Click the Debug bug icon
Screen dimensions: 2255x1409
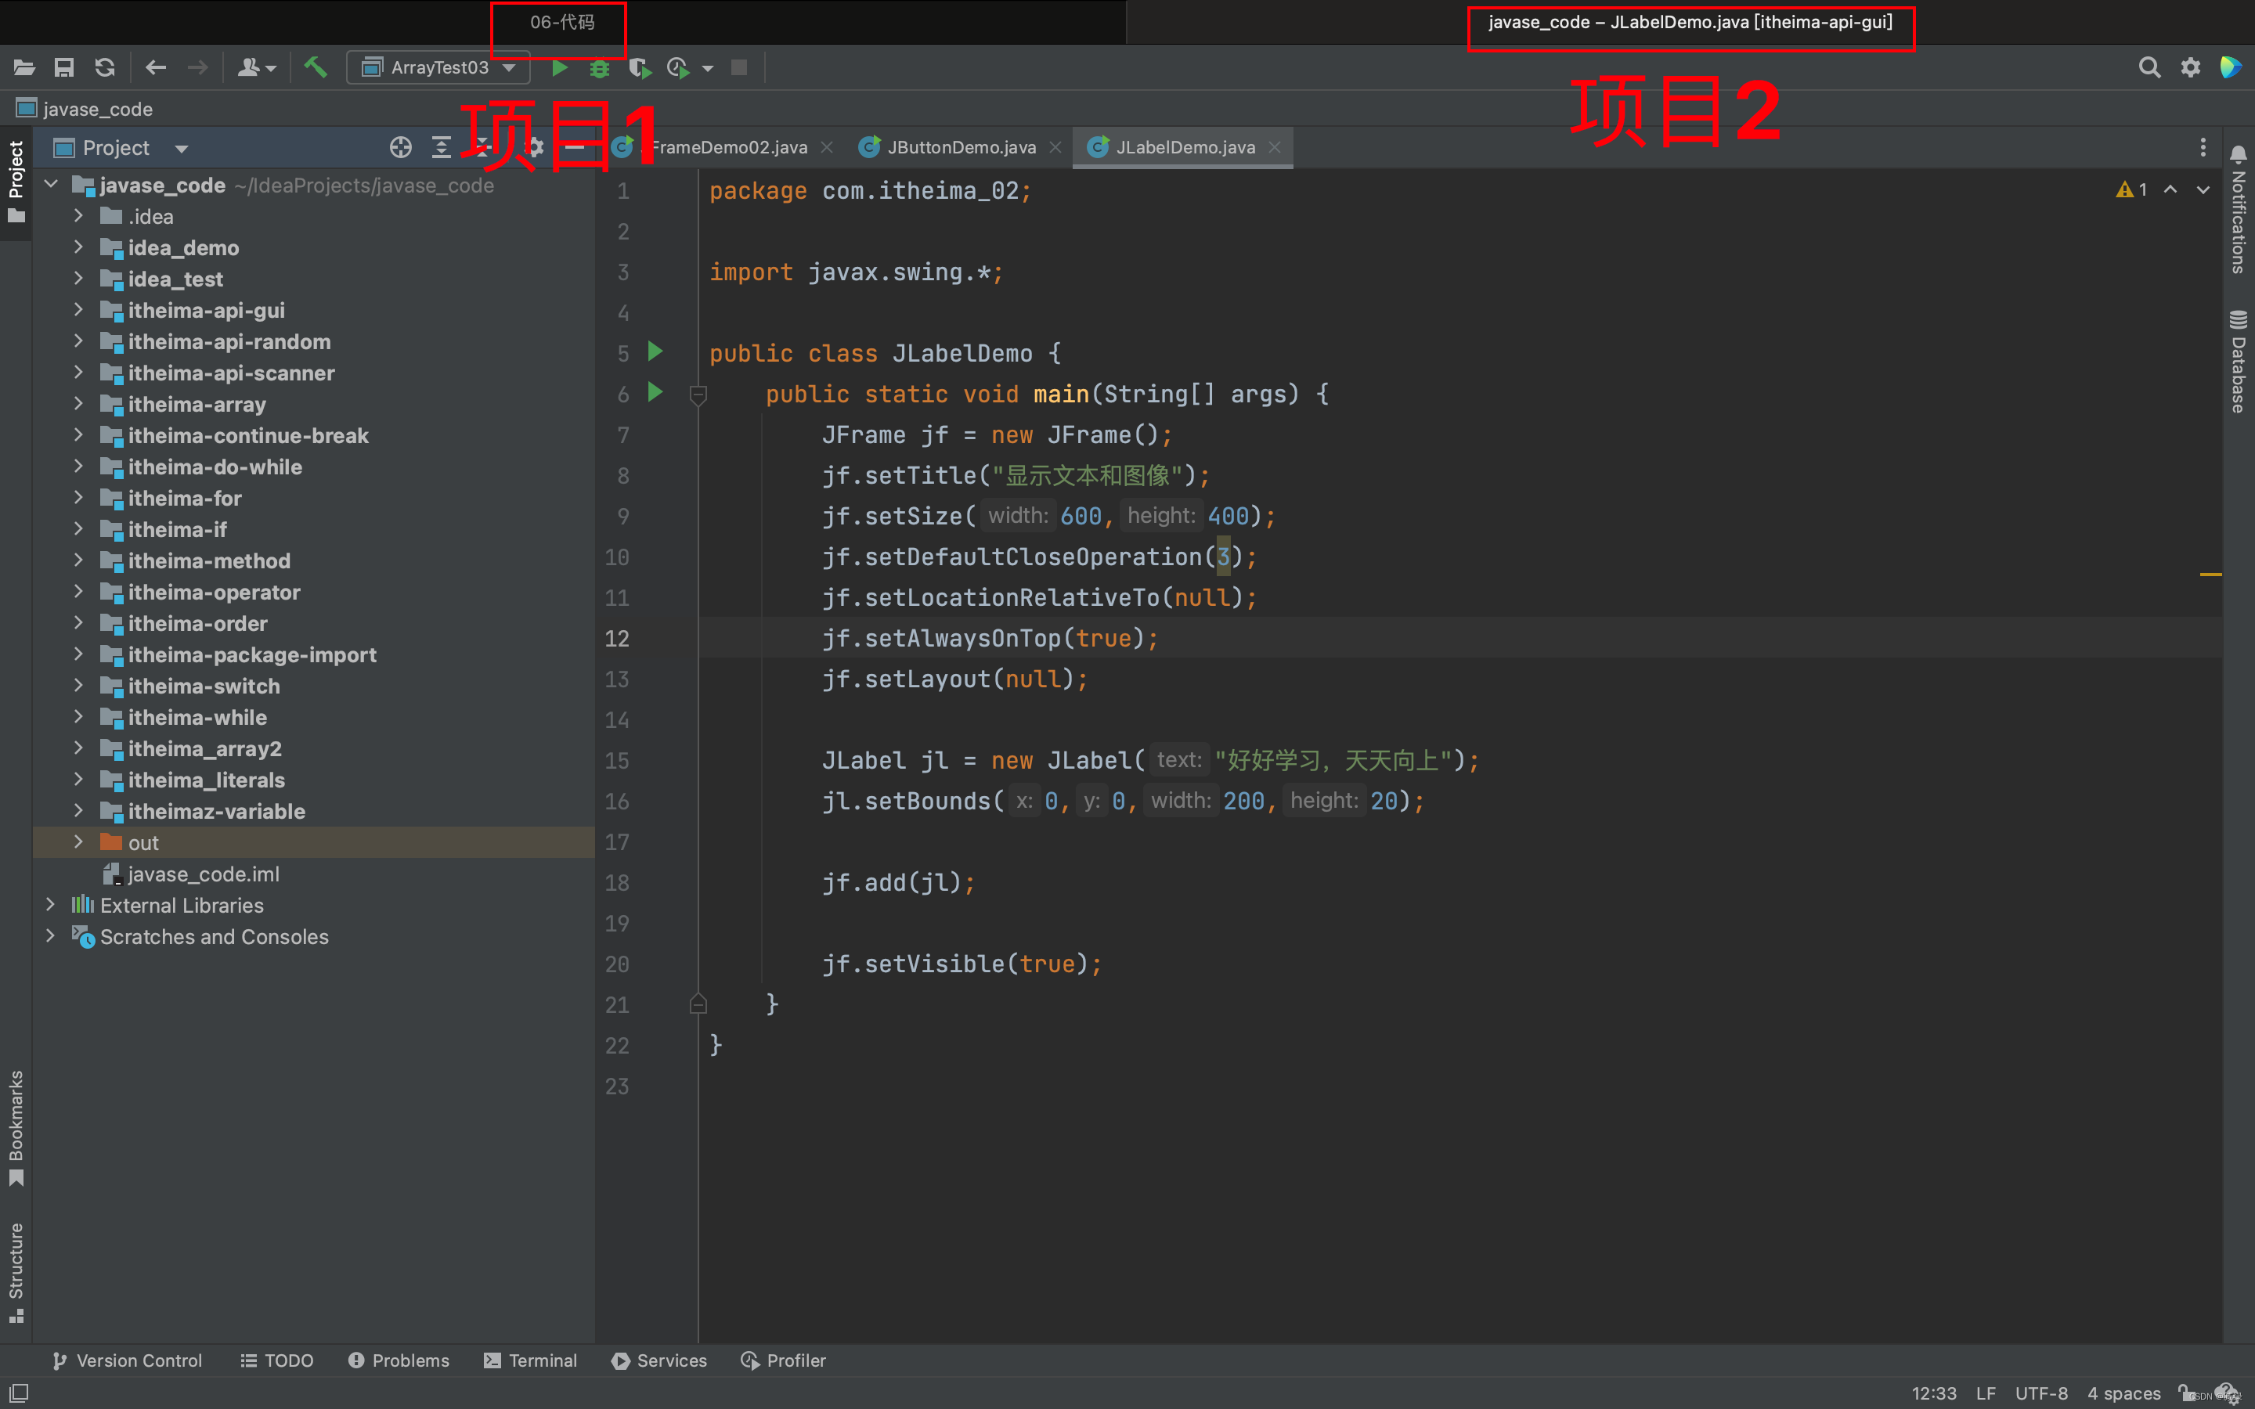[x=599, y=68]
